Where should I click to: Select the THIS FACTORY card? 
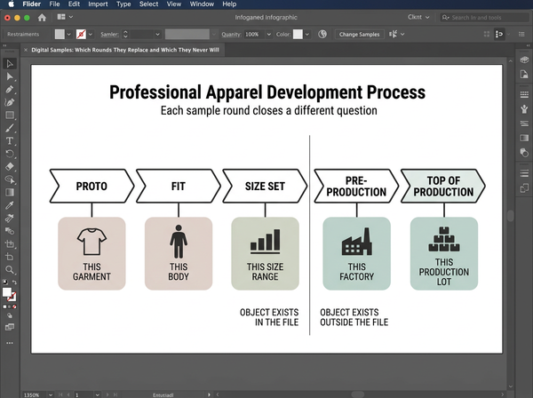click(356, 253)
